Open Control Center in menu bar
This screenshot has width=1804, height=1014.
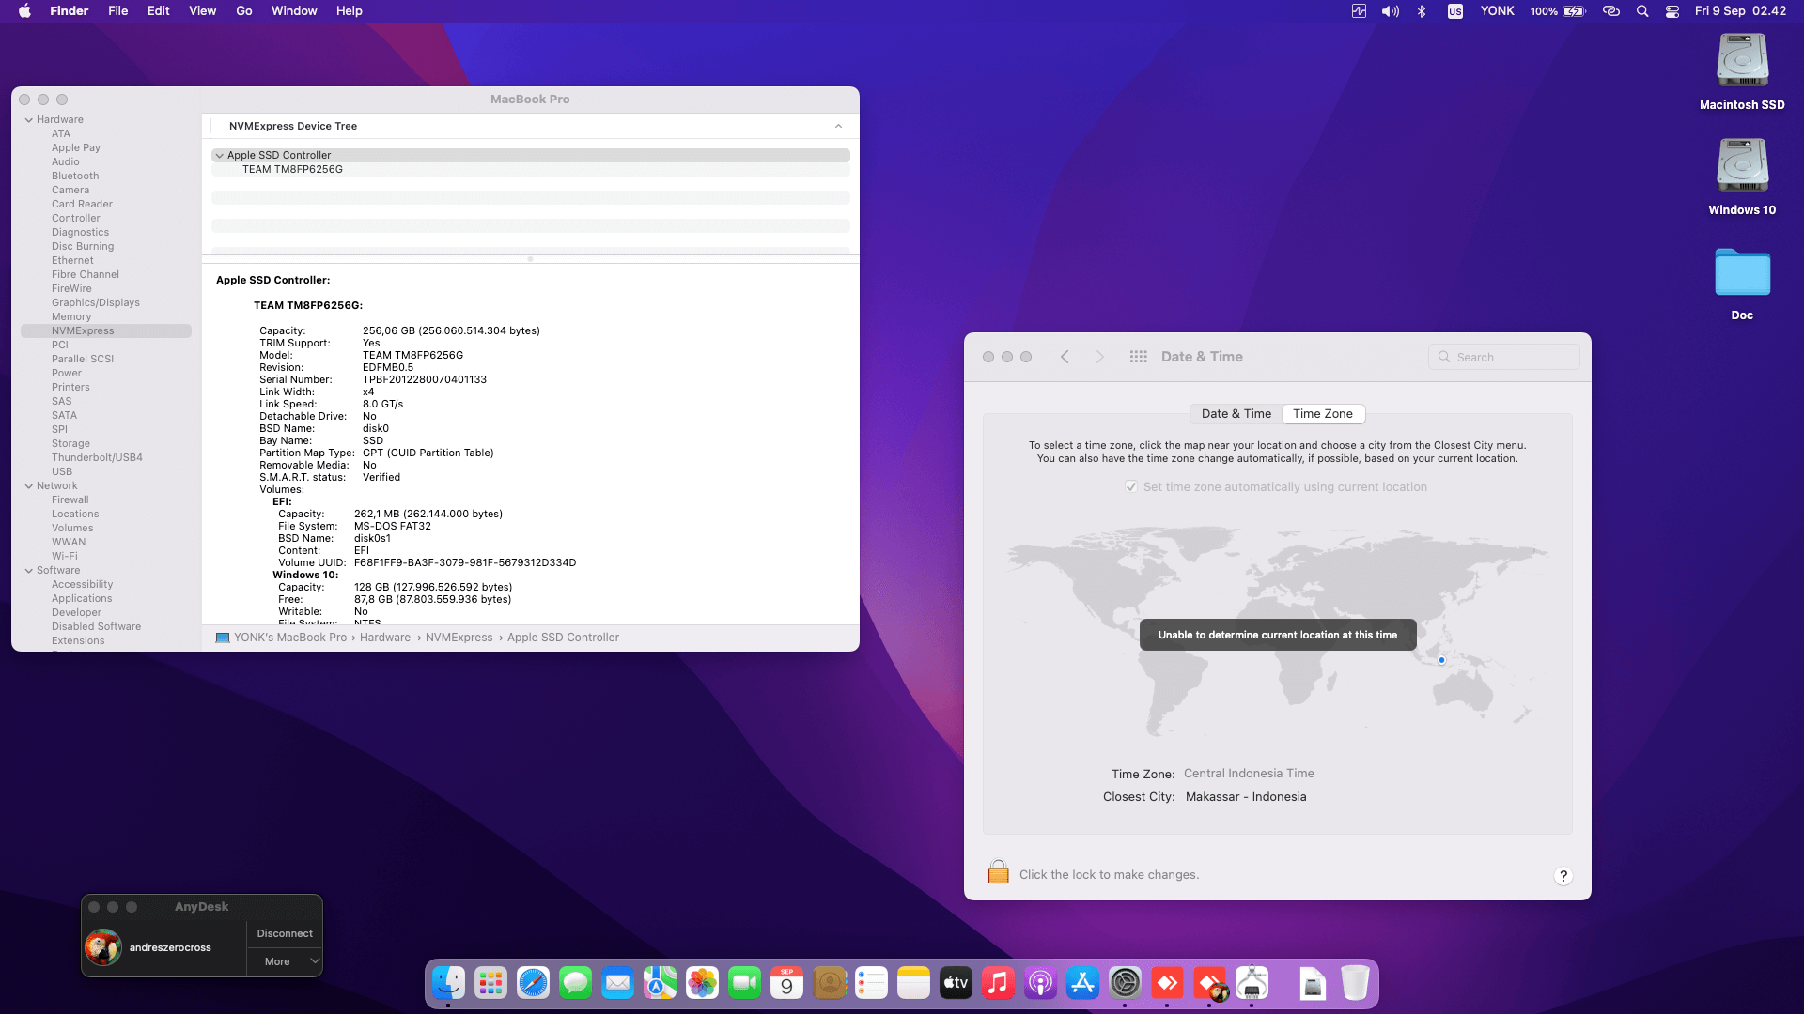tap(1672, 11)
